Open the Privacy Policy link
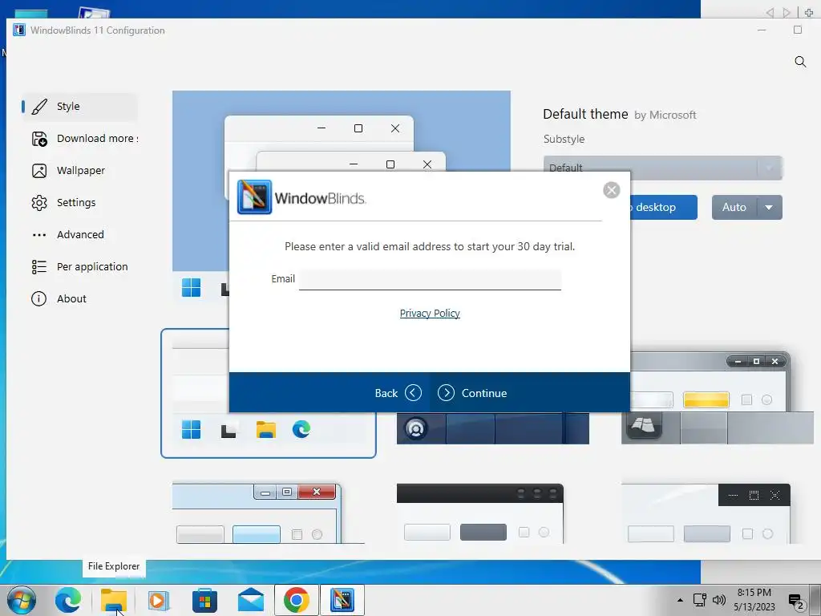 point(430,314)
